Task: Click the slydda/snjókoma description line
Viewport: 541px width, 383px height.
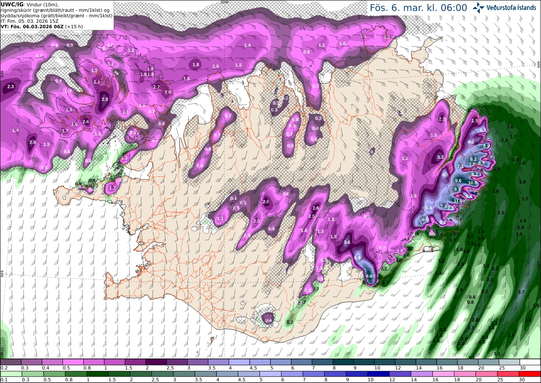Action: pos(56,15)
